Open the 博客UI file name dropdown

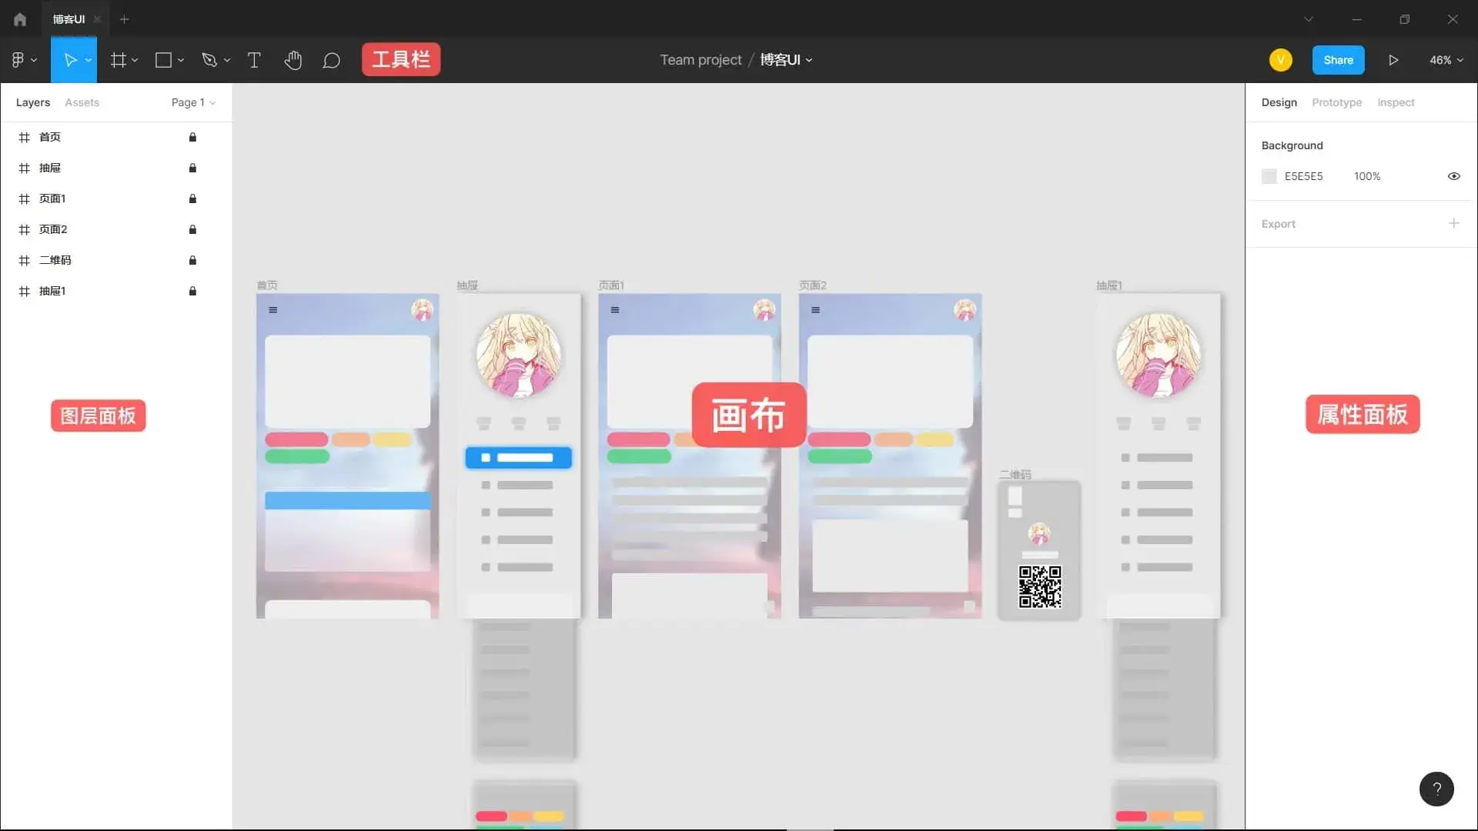pyautogui.click(x=787, y=59)
